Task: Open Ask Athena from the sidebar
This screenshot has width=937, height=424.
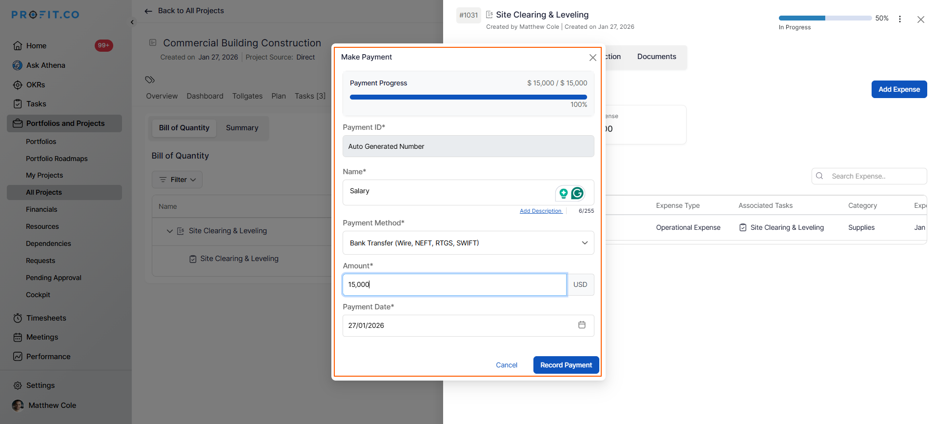Action: click(45, 65)
